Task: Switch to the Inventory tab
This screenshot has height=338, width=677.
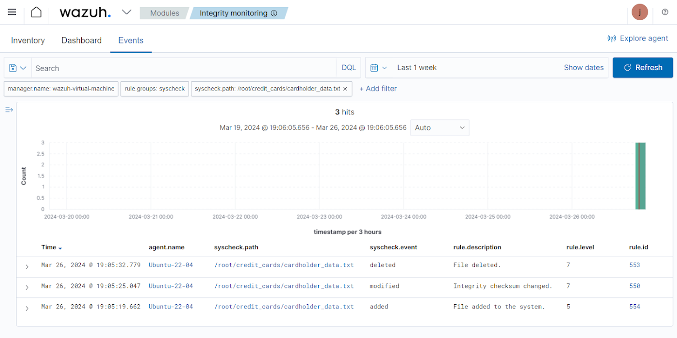Action: 28,41
